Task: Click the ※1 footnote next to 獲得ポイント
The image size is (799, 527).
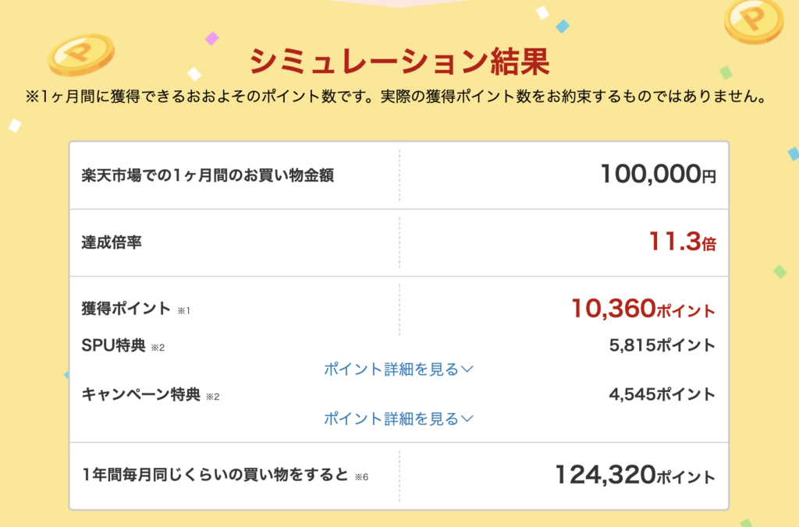Action: click(183, 311)
